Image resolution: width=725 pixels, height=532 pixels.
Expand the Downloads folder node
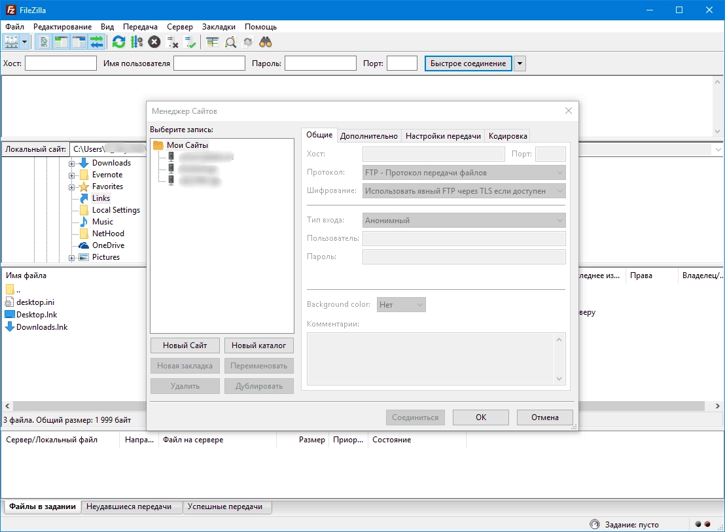tap(72, 164)
